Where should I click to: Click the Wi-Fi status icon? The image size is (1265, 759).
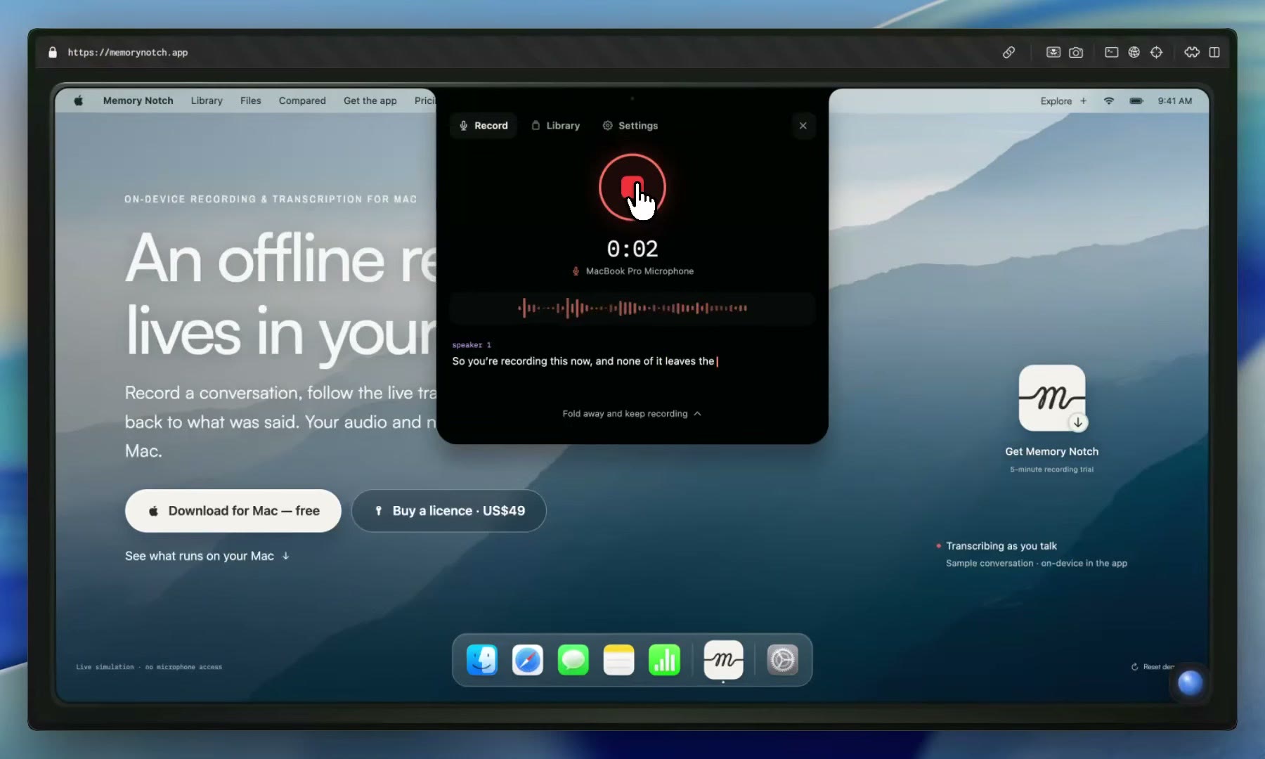(x=1109, y=100)
